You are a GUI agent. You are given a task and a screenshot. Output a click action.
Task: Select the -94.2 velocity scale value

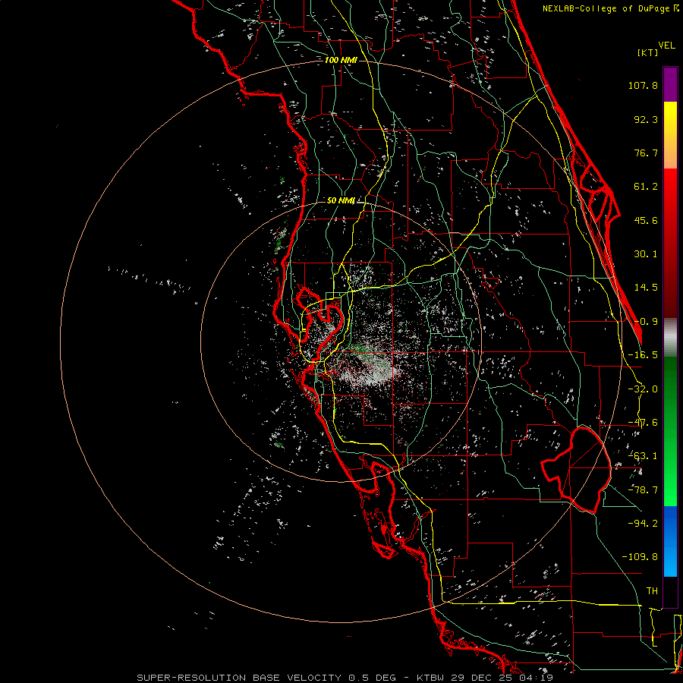point(643,523)
